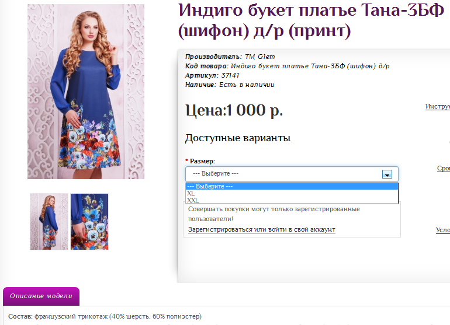
Task: Click the 'Цена:1 000 р.' price
Action: [x=234, y=110]
